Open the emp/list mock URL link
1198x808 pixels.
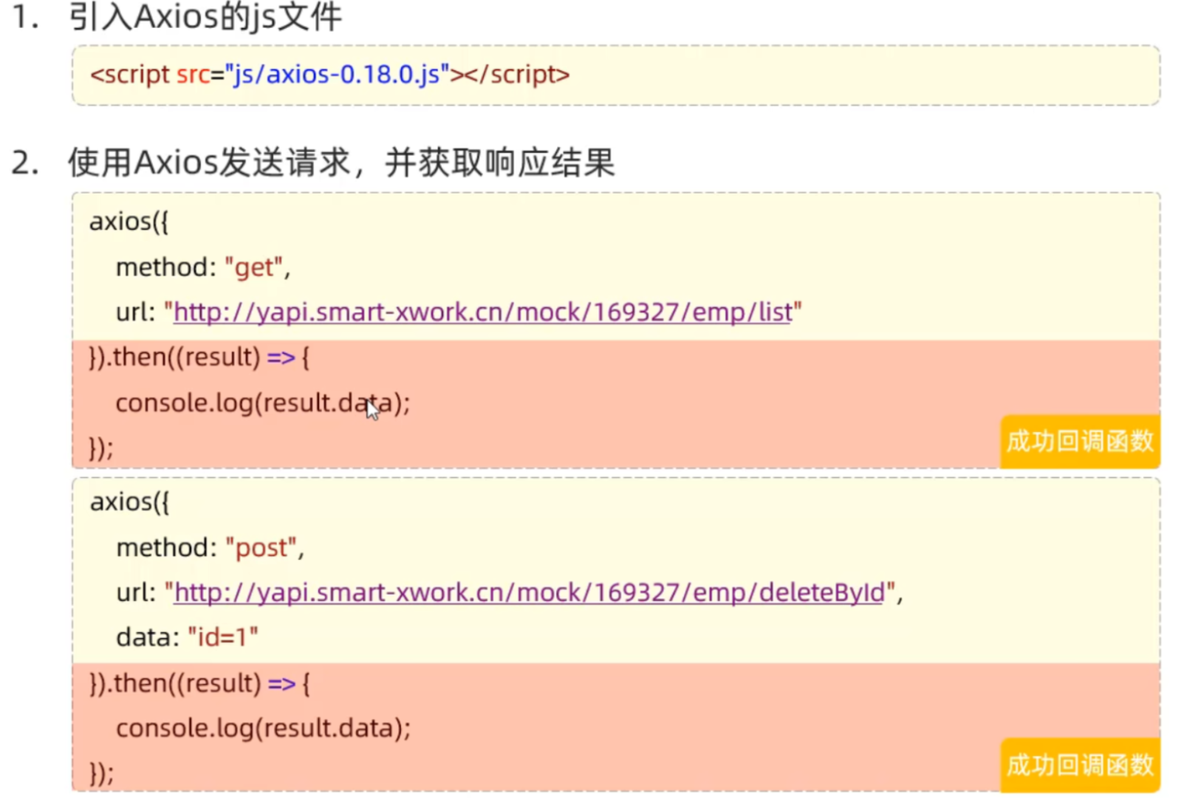coord(483,312)
